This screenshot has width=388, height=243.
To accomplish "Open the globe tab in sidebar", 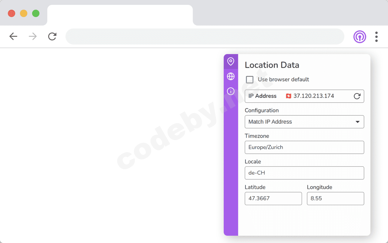I will [231, 76].
